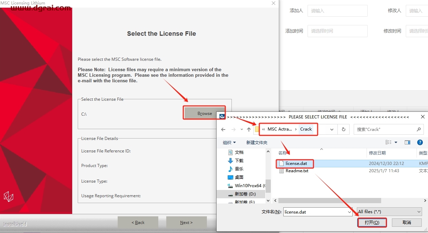
Task: Close the MSC Licensing Lithium installer window
Action: pos(274,3)
